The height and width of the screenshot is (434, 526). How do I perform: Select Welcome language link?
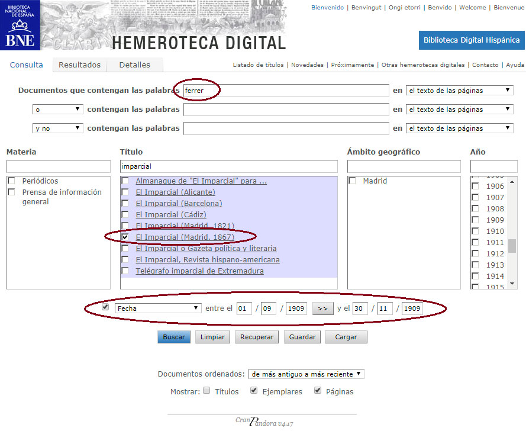click(472, 7)
